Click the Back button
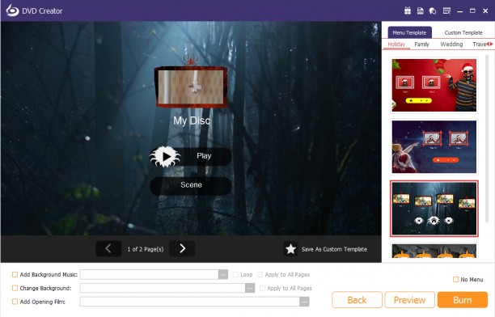Screen dimensions: 495x317 coord(357,300)
